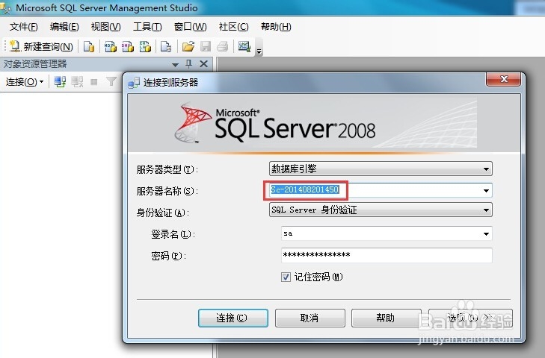Click the New Query (新建查询) toolbar button
The height and width of the screenshot is (358, 545).
point(41,46)
